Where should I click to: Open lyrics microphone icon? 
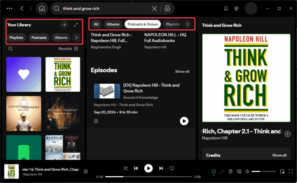pos(222,171)
